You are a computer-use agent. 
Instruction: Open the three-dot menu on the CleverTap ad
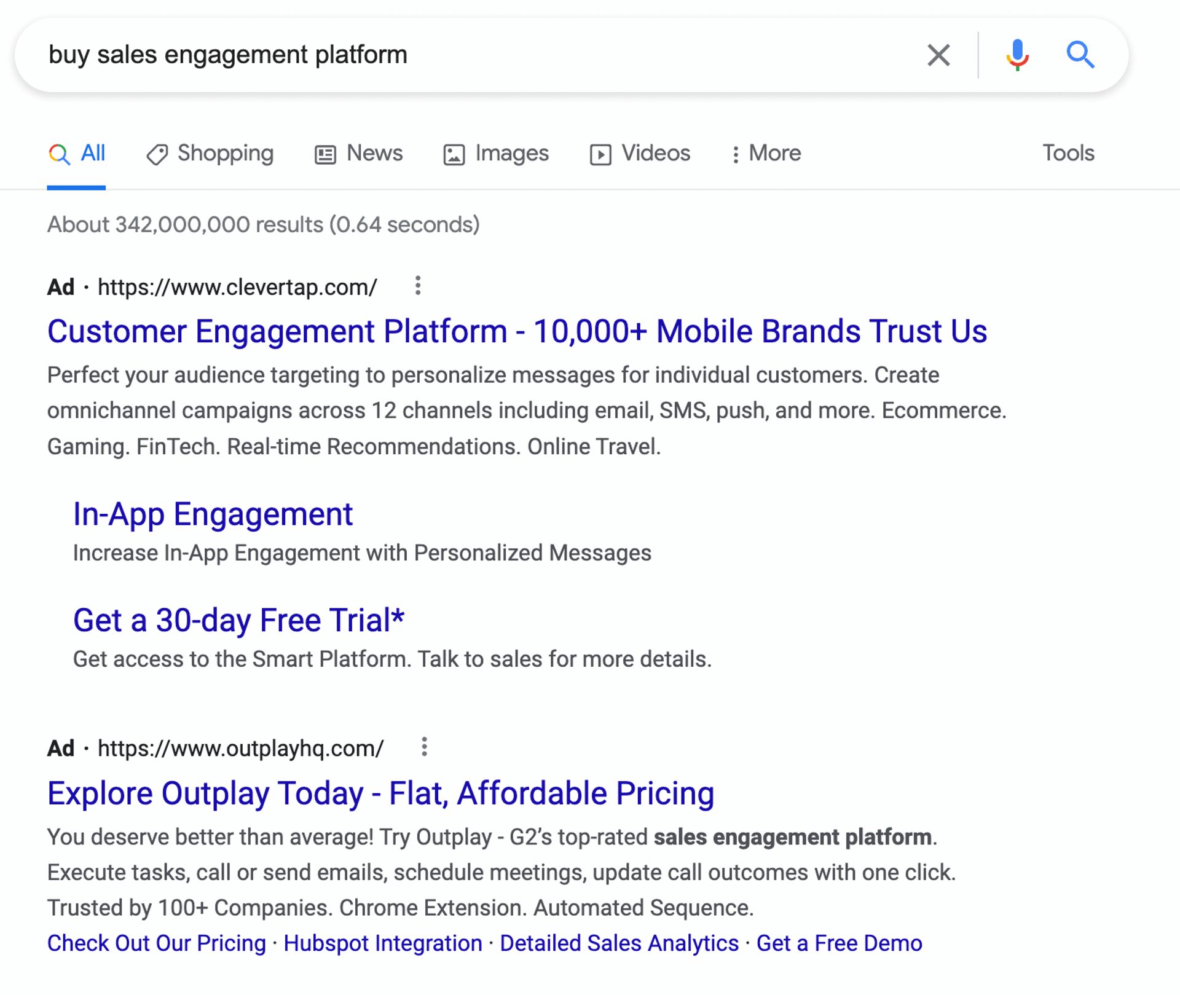point(418,285)
